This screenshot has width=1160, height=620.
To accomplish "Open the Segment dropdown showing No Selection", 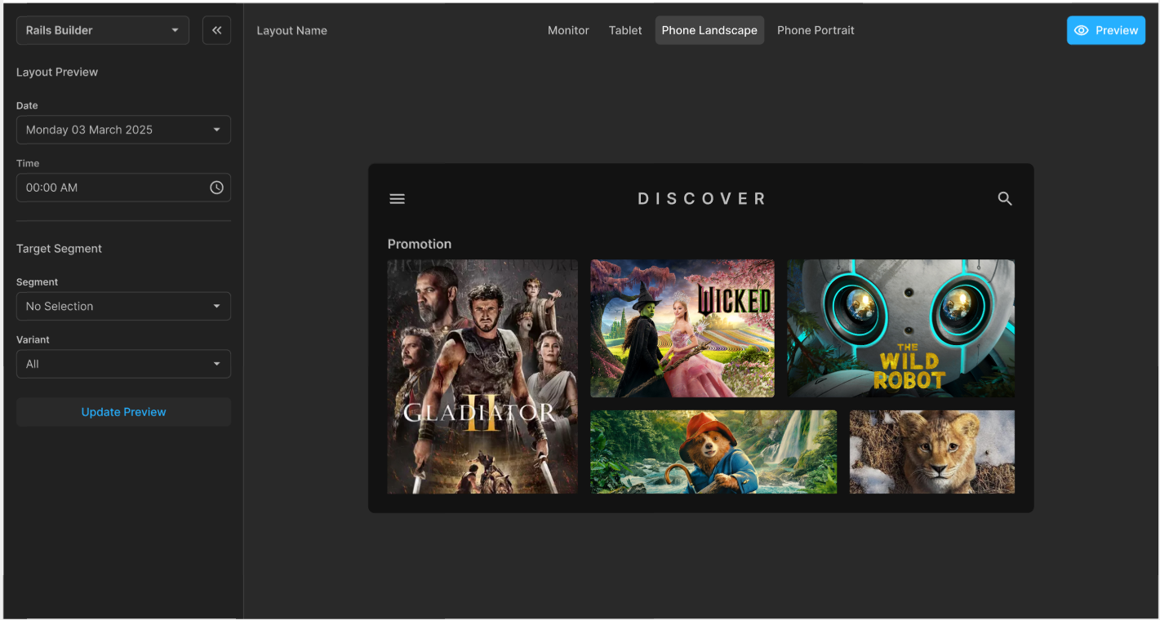I will 123,307.
